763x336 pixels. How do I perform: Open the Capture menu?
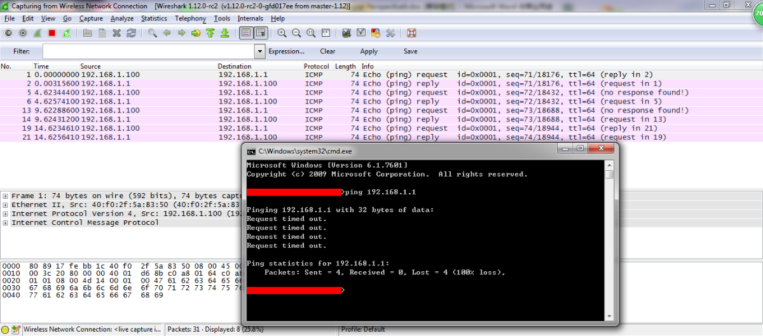(x=91, y=18)
